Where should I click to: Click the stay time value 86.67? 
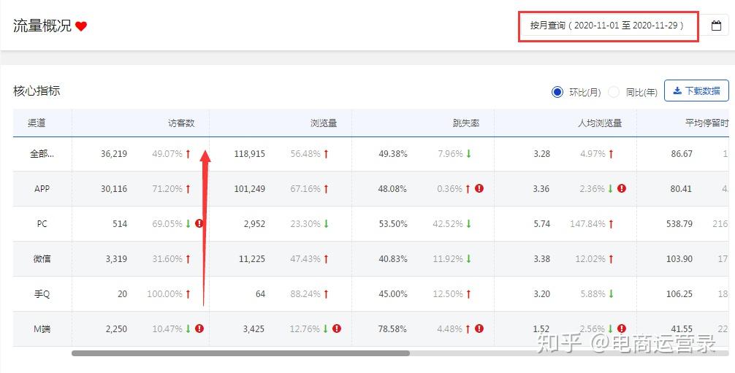coord(682,154)
